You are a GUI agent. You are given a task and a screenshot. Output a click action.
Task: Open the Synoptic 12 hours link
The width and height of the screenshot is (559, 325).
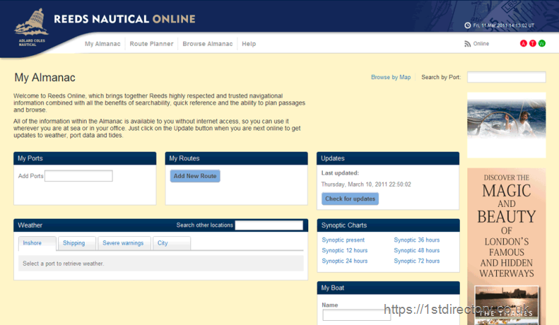344,250
